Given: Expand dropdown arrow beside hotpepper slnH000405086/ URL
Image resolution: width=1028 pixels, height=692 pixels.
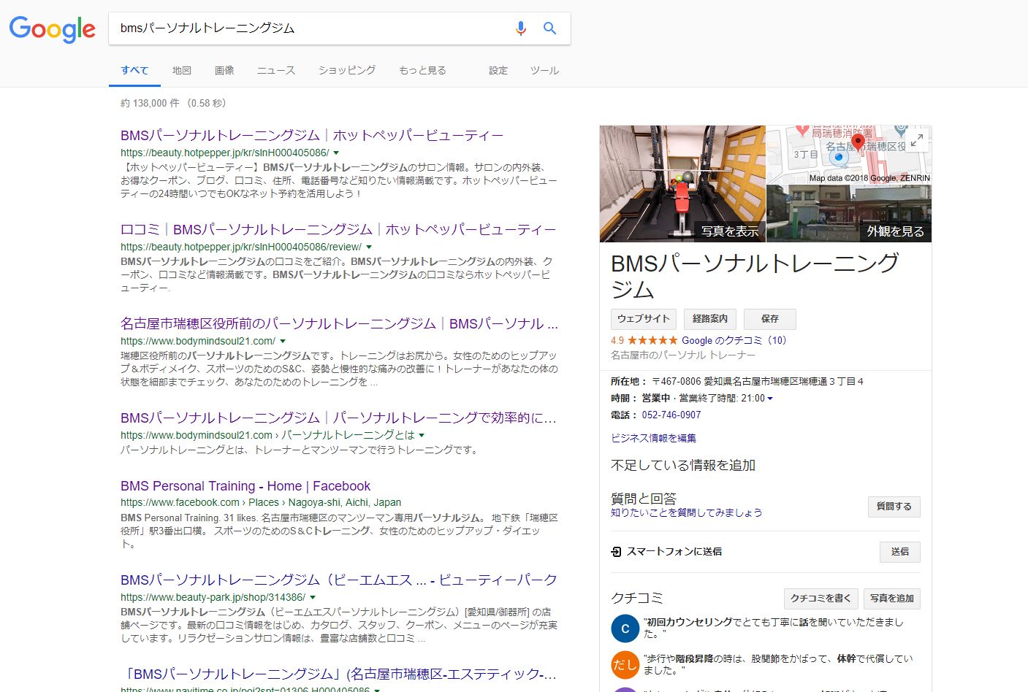Looking at the screenshot, I should [x=336, y=153].
